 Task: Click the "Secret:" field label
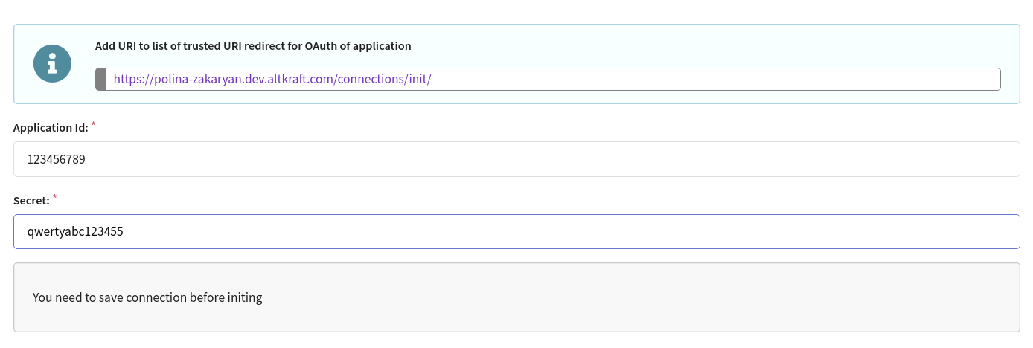click(31, 200)
